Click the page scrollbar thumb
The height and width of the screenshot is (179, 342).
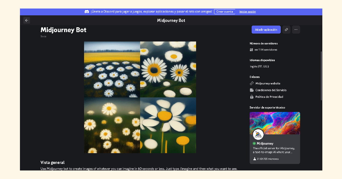coord(321,75)
